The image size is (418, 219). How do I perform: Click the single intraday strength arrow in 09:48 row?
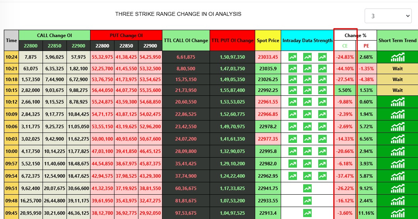307,200
